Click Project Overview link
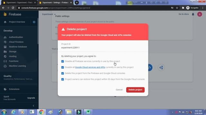Screen dimensions: 206x115 point(17,22)
